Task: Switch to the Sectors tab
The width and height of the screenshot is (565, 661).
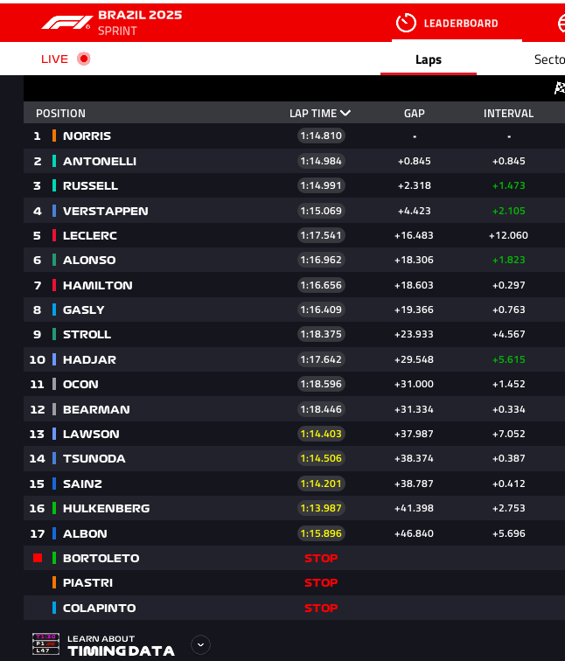Action: (548, 59)
